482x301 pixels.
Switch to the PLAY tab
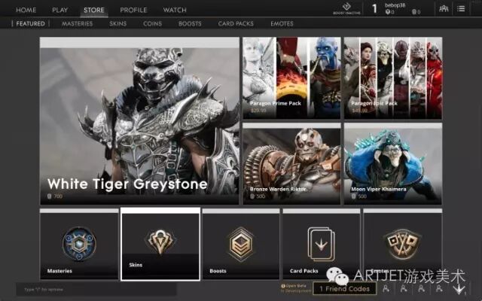[x=59, y=10]
